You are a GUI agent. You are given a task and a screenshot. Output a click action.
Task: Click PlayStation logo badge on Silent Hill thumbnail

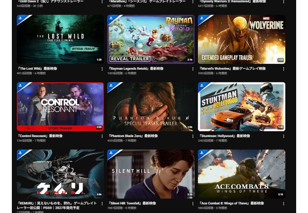coord(111,153)
